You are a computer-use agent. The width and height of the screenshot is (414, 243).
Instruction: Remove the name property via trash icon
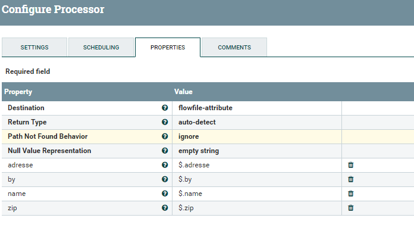pos(350,194)
